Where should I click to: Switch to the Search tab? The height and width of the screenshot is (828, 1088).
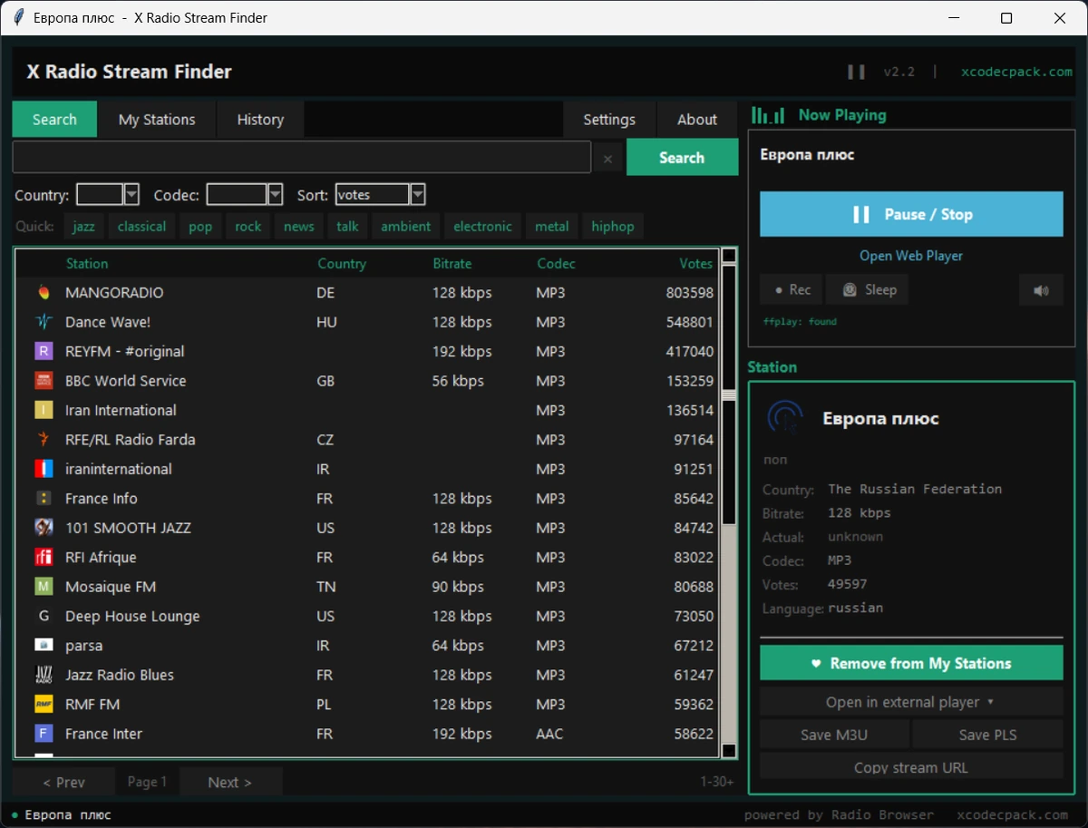pos(54,120)
